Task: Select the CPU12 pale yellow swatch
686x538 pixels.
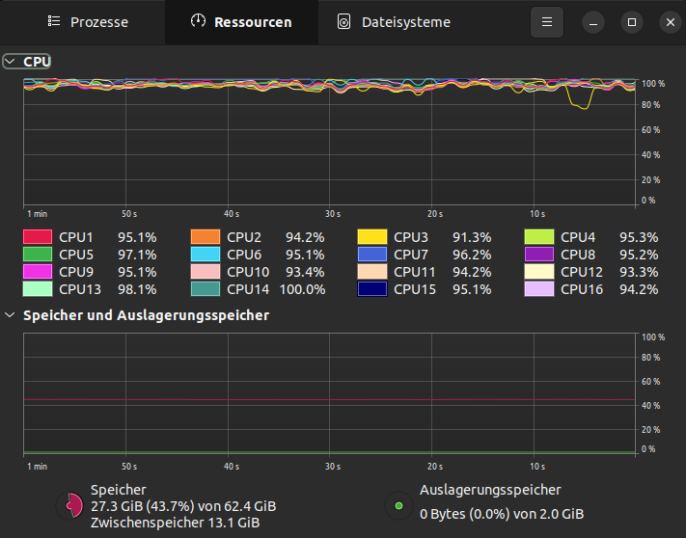Action: (x=539, y=272)
